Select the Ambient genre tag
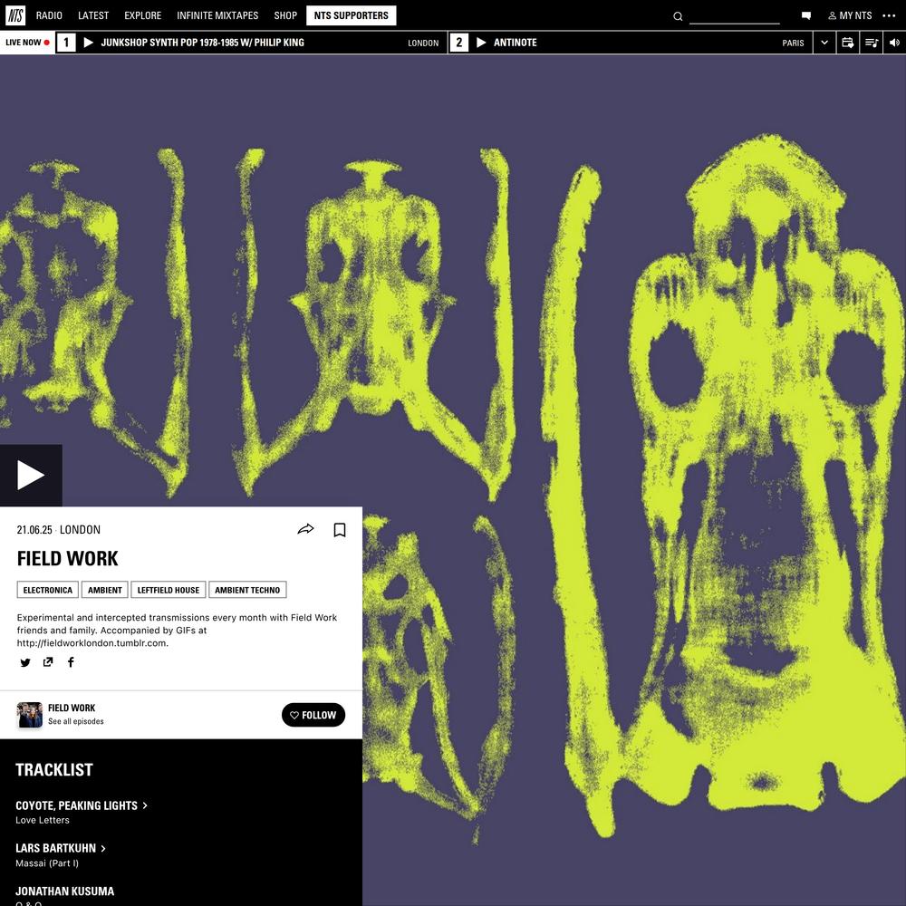906x906 pixels. click(x=104, y=590)
